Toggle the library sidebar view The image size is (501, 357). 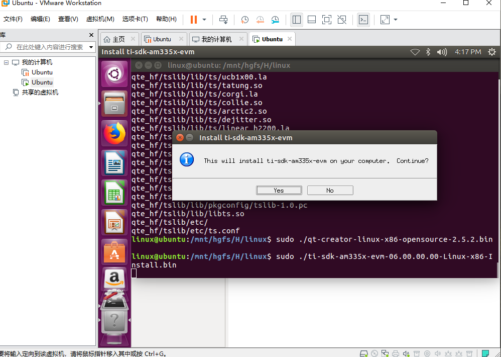tap(297, 20)
